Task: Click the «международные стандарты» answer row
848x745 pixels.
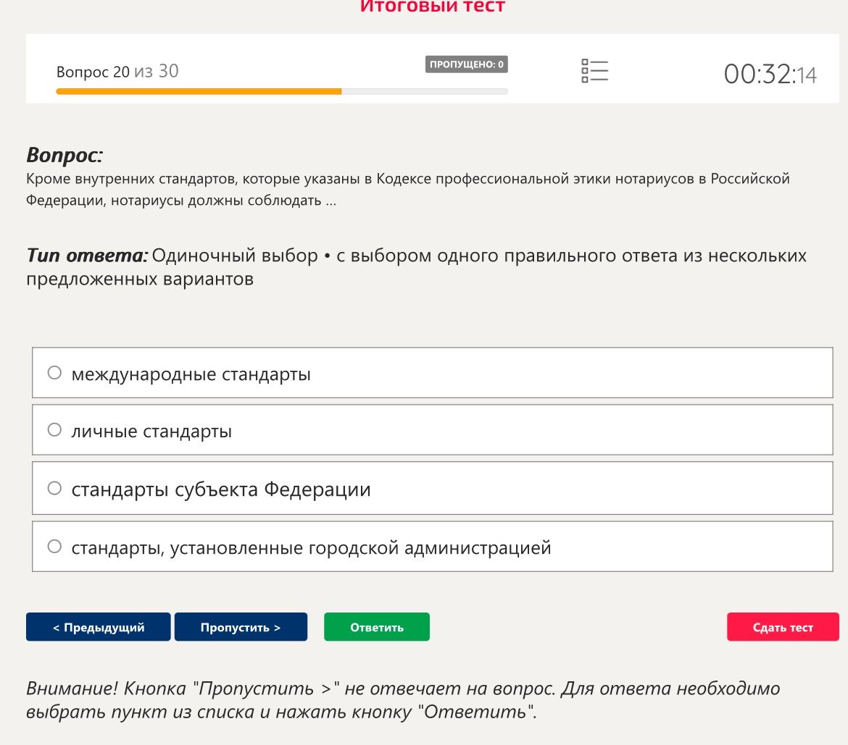Action: [432, 373]
